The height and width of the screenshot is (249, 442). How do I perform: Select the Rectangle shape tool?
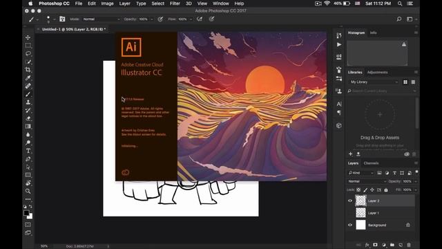point(28,175)
